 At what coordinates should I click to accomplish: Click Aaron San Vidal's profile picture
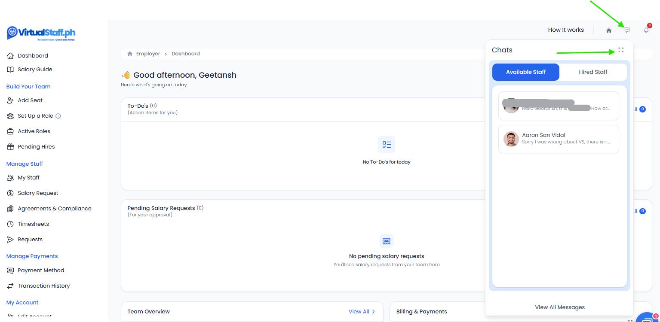coord(511,139)
